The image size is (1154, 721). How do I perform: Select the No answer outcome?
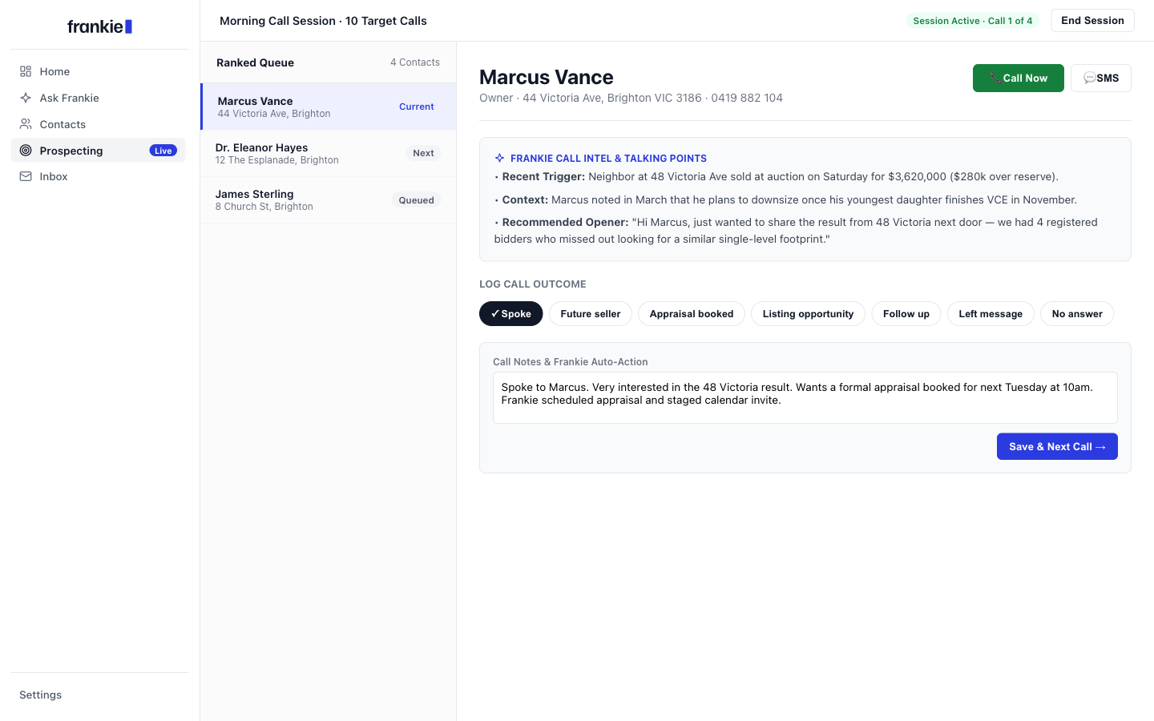pos(1077,314)
